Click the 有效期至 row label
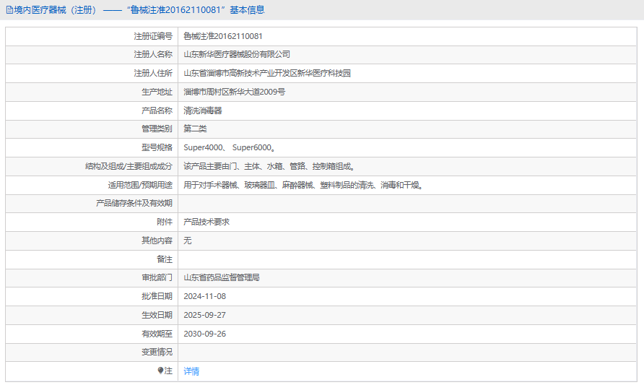Viewport: 644px width, 385px height. tap(157, 334)
